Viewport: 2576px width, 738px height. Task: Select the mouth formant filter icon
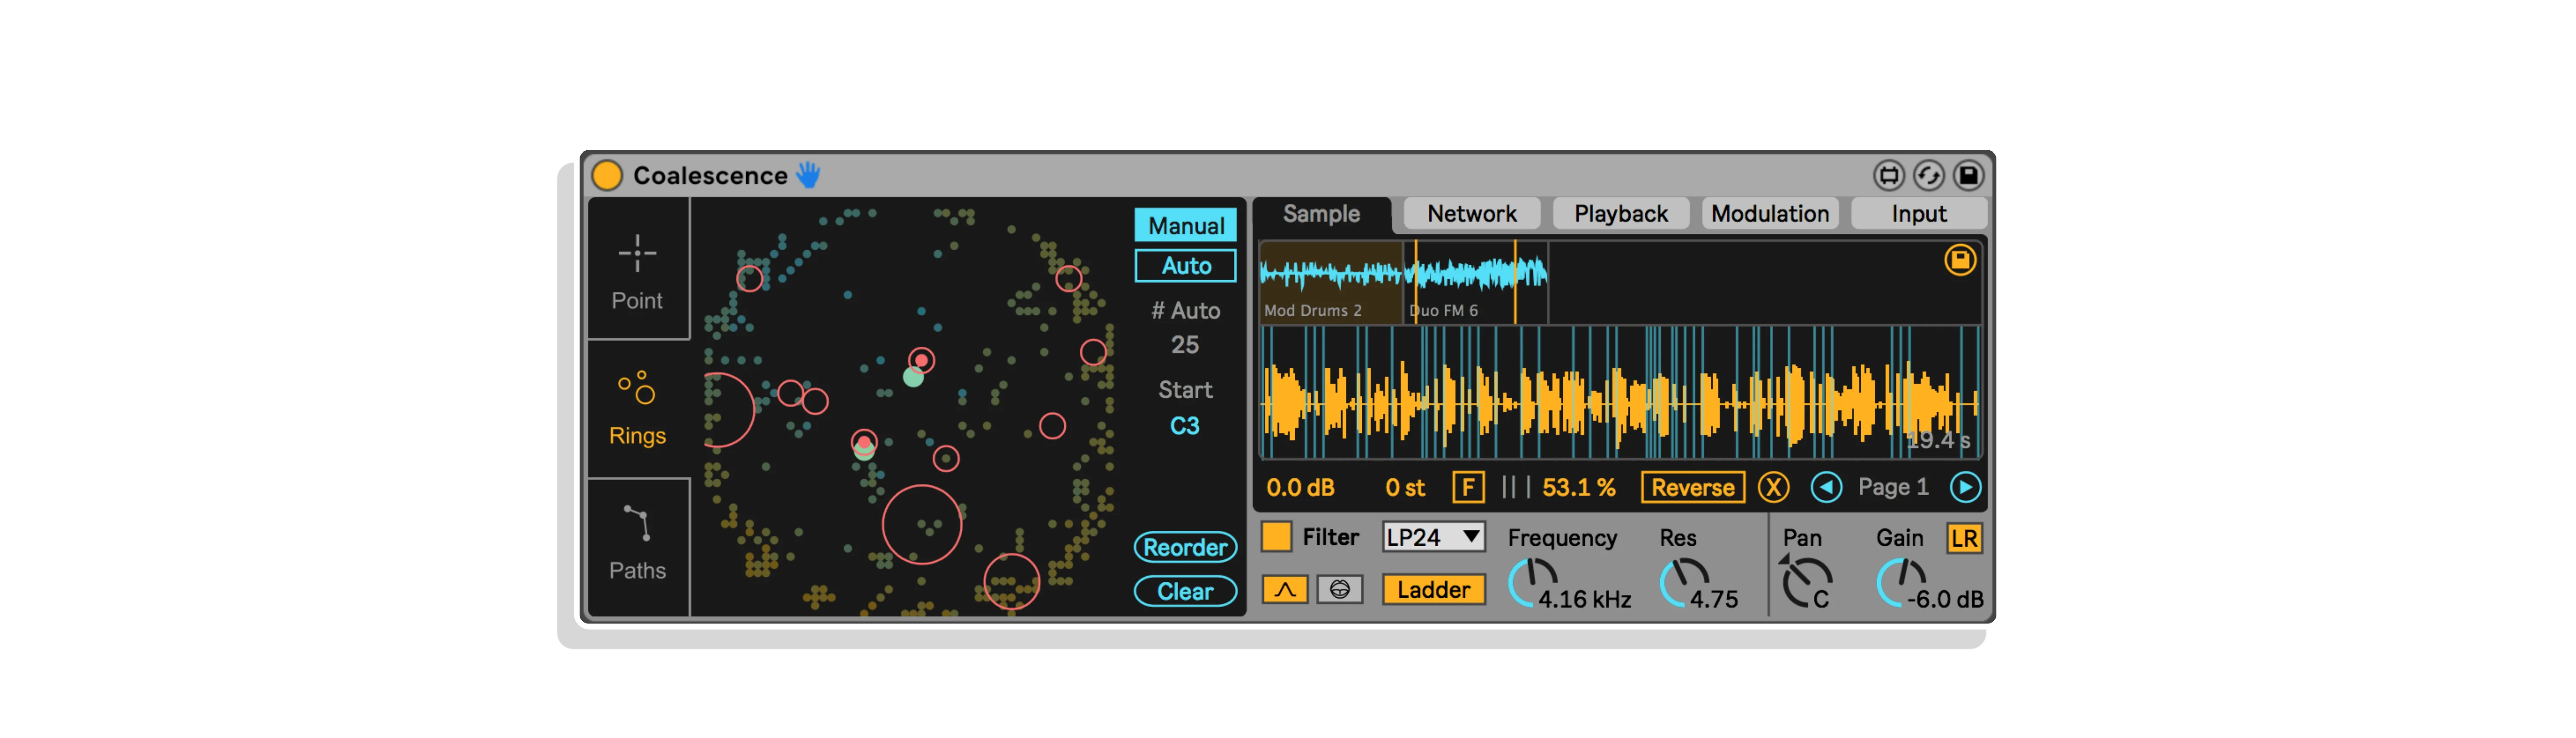click(x=1339, y=590)
